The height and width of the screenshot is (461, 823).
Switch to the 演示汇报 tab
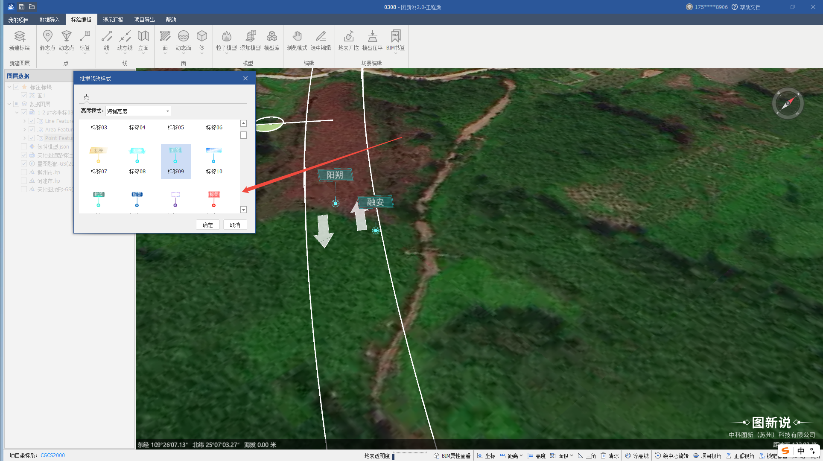tap(113, 20)
